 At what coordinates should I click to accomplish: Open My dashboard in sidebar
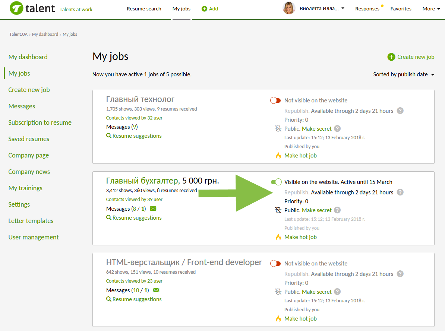(x=28, y=57)
